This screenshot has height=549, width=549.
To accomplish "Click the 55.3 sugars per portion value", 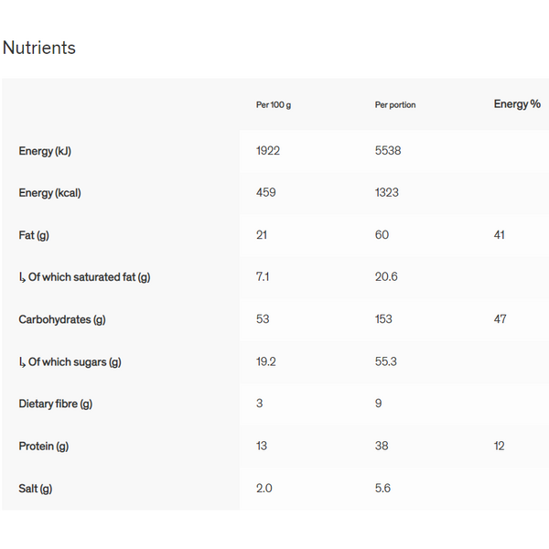I will click(x=386, y=362).
